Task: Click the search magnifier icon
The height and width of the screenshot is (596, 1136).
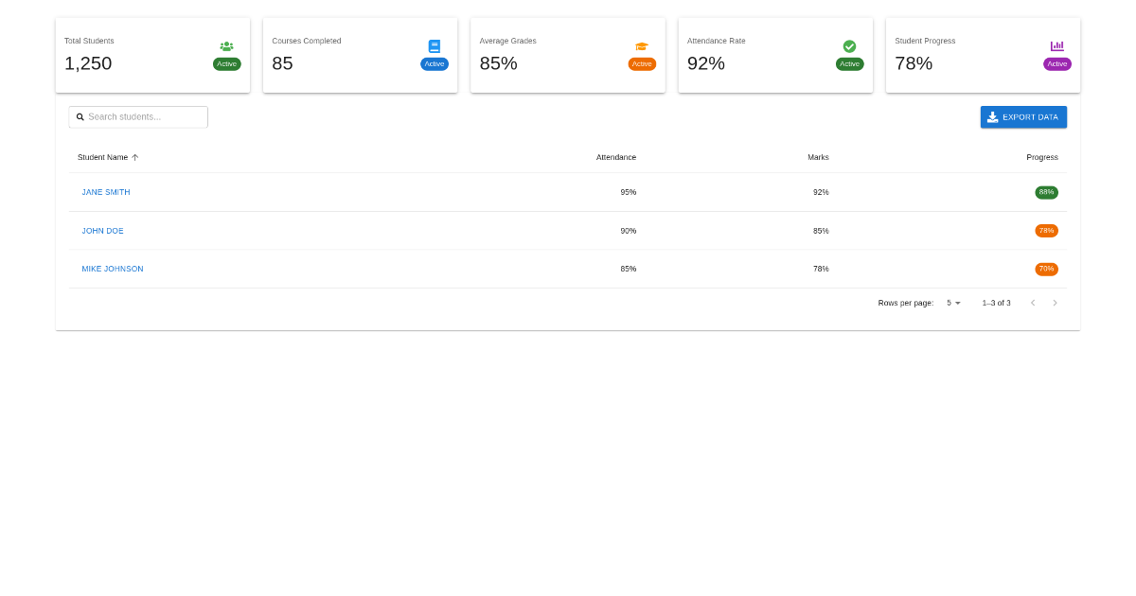Action: tap(80, 116)
